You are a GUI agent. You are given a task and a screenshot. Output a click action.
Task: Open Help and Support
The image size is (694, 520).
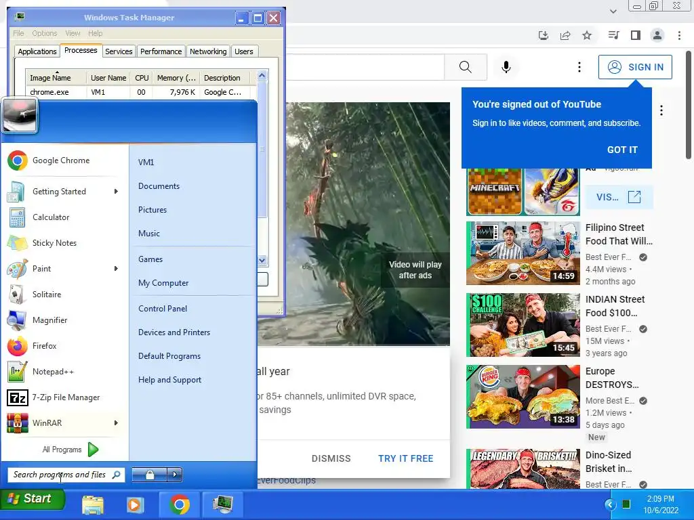coord(169,380)
